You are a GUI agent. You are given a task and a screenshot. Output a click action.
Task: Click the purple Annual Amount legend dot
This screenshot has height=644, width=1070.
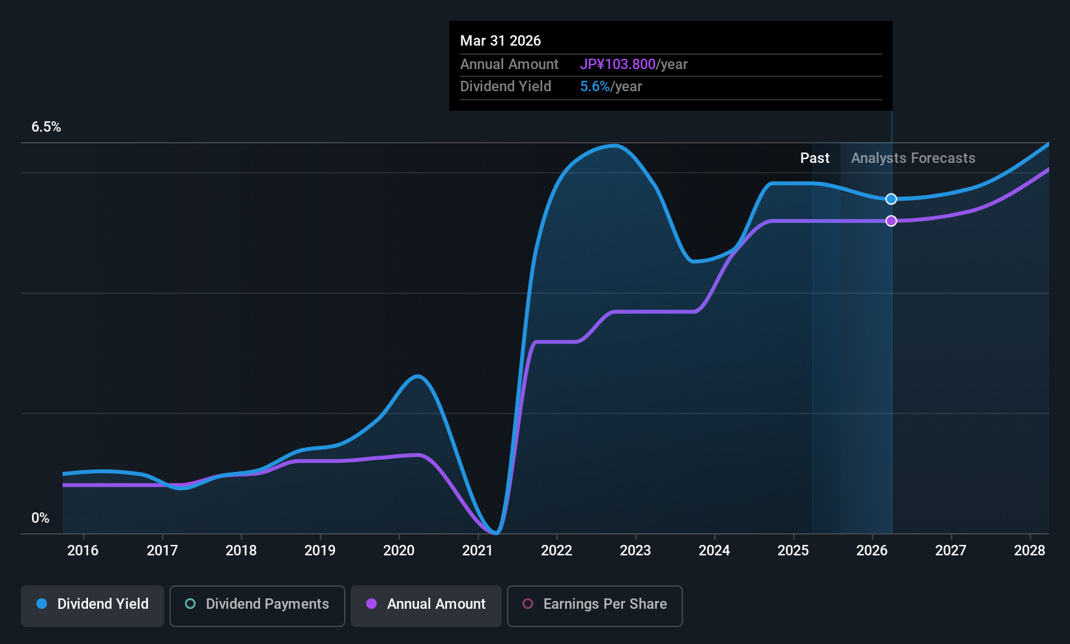click(x=371, y=604)
